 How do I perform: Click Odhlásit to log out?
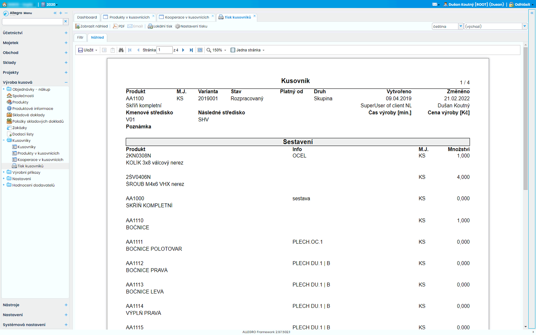522,4
